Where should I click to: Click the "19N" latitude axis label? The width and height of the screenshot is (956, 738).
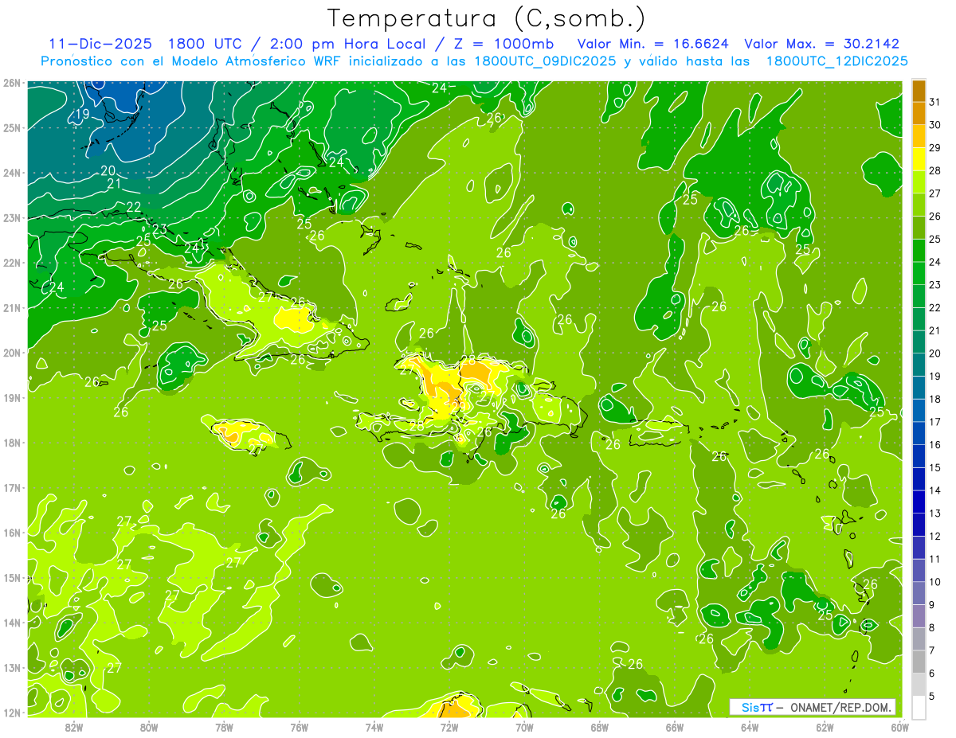[11, 398]
